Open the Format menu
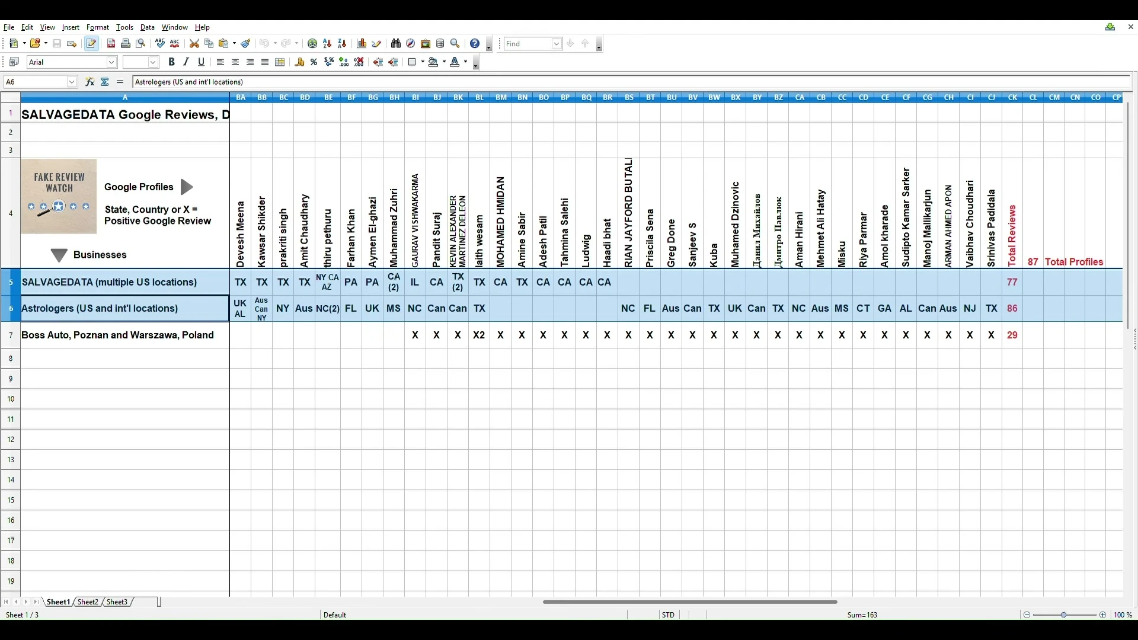The width and height of the screenshot is (1138, 640). pos(98,27)
